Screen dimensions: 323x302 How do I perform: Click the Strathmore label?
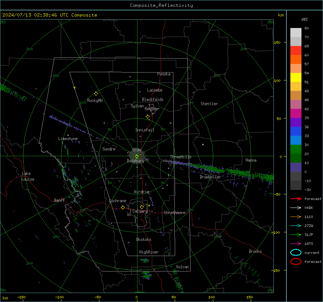click(x=175, y=213)
